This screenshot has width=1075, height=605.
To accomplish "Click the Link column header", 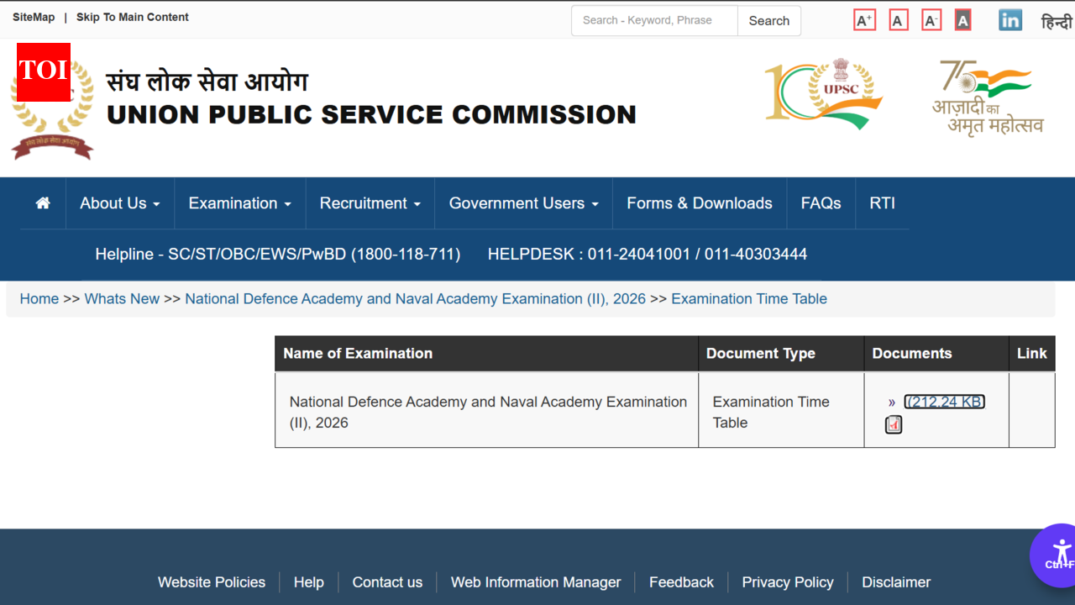I will [x=1032, y=354].
